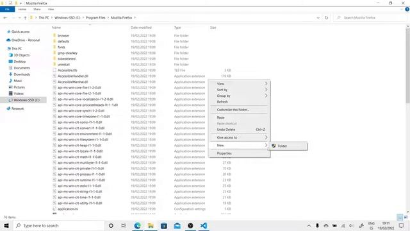Image resolution: width=410 pixels, height=231 pixels.
Task: Open the address bar history dropdown
Action: 318,18
